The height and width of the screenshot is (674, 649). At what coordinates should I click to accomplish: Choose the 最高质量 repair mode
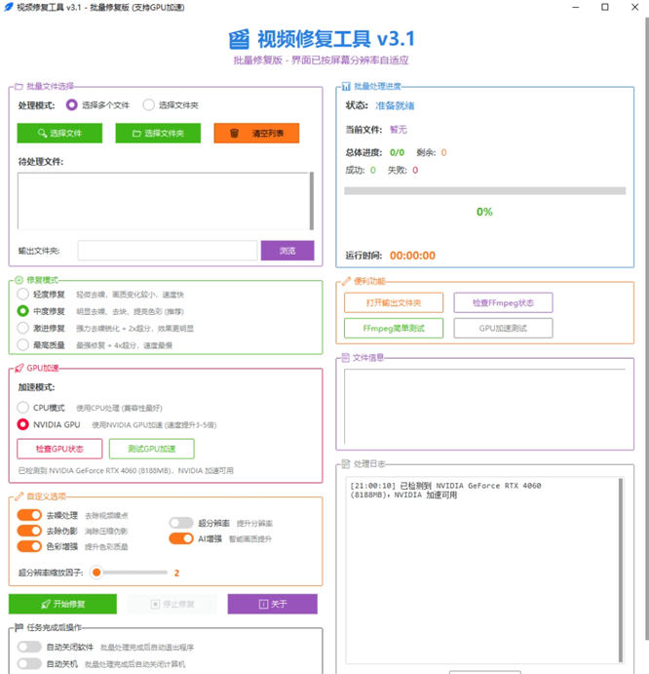point(22,344)
